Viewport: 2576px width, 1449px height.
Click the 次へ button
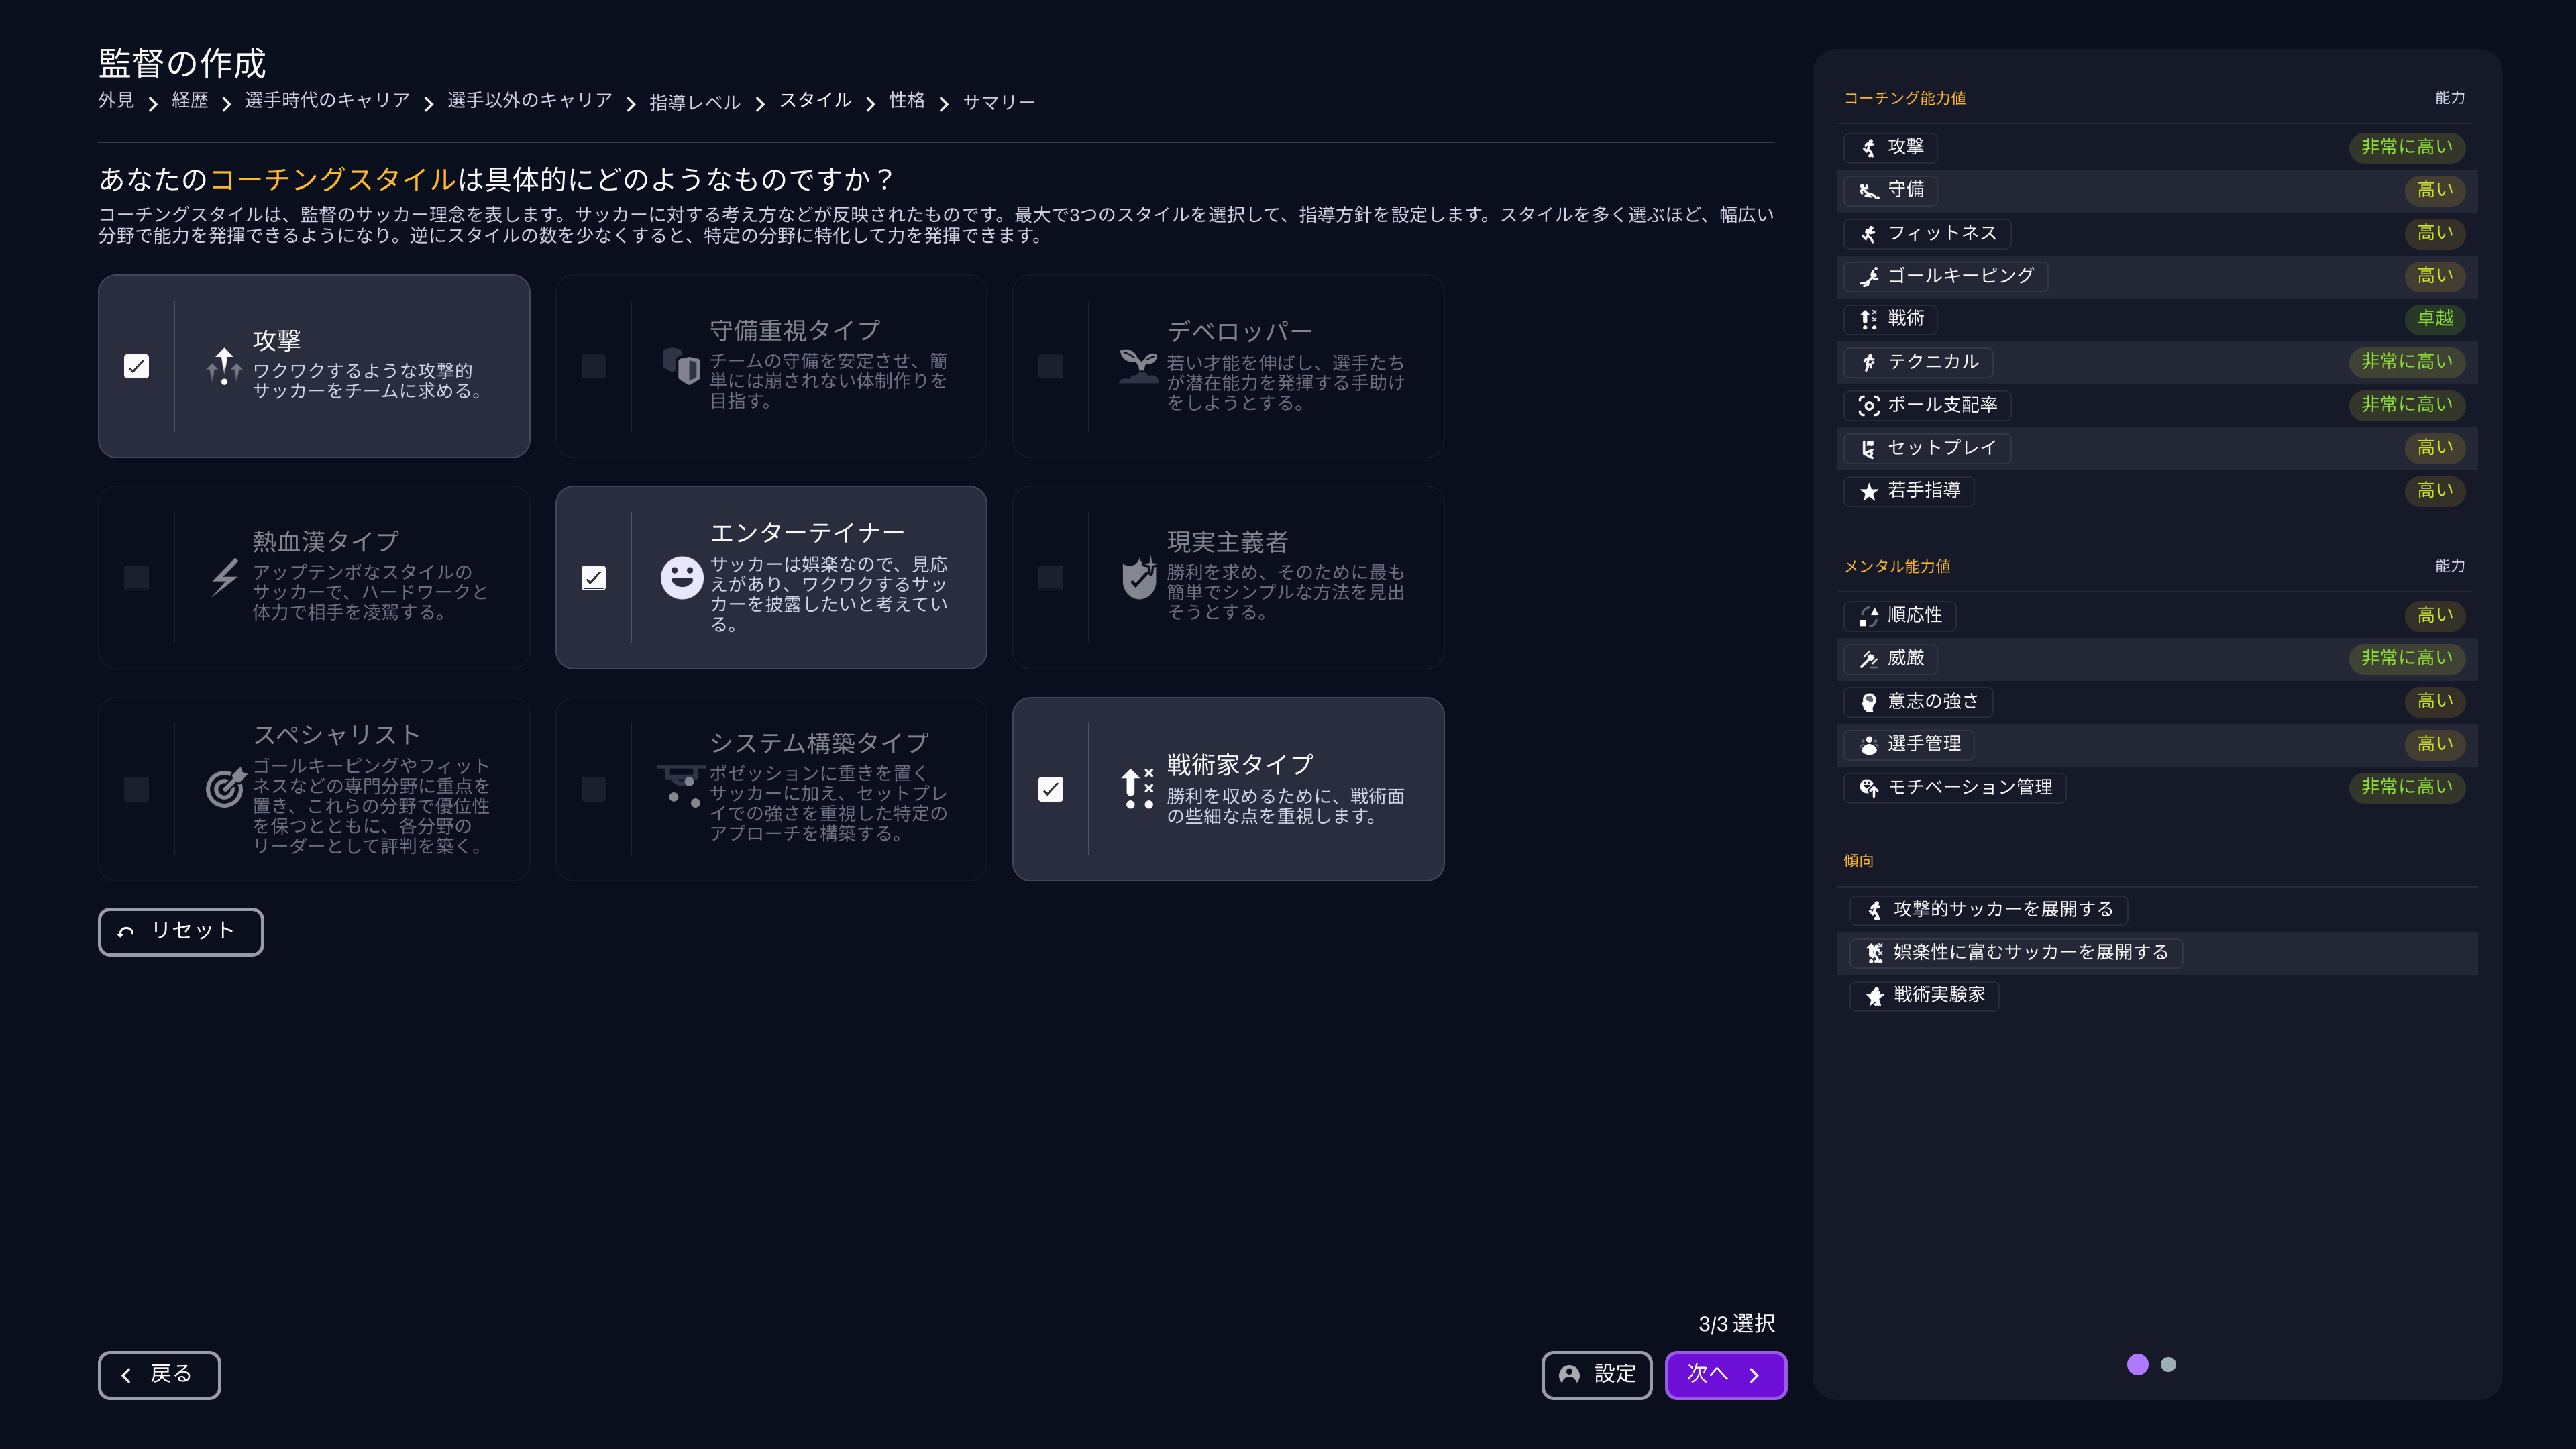1725,1374
